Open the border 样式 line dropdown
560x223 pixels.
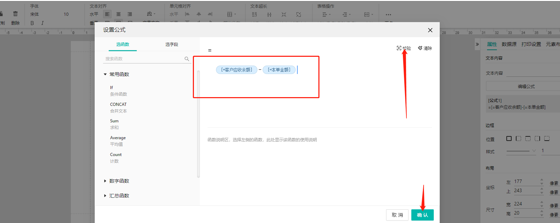[521, 151]
